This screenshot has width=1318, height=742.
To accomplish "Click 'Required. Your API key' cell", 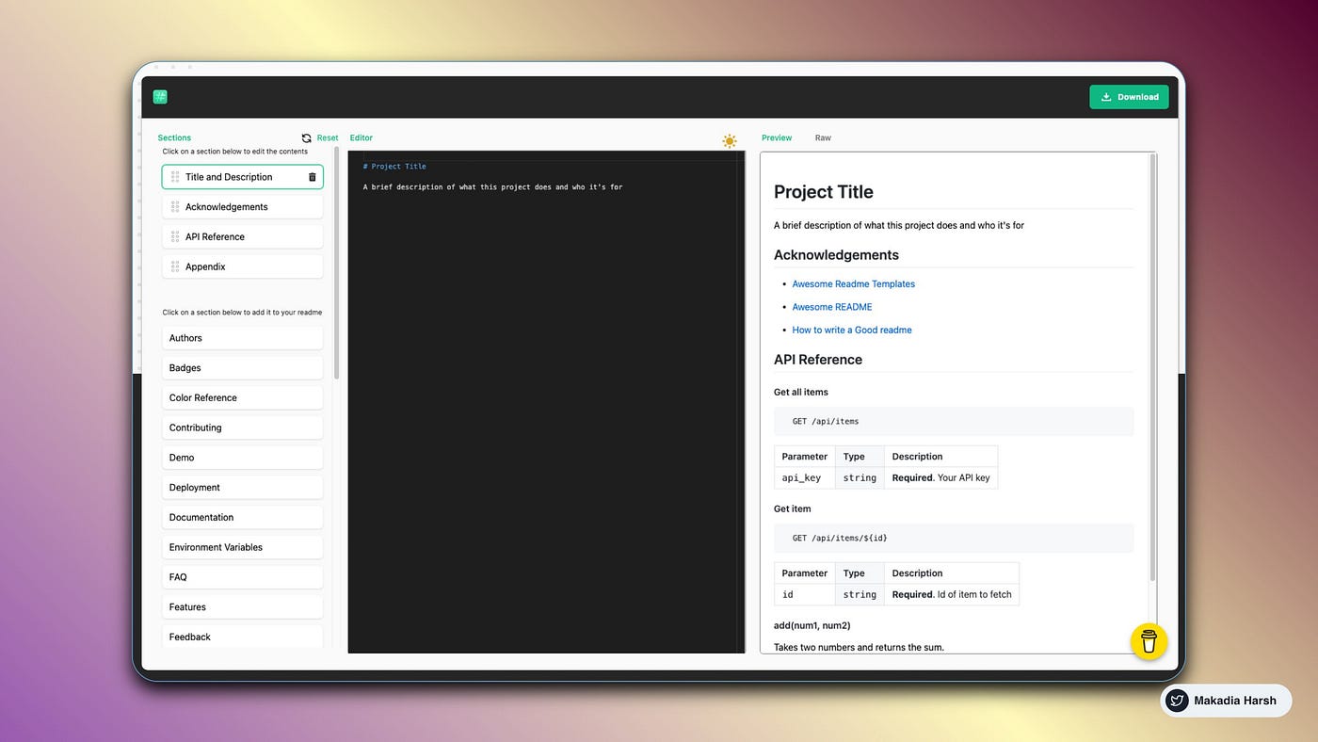I will (x=941, y=478).
